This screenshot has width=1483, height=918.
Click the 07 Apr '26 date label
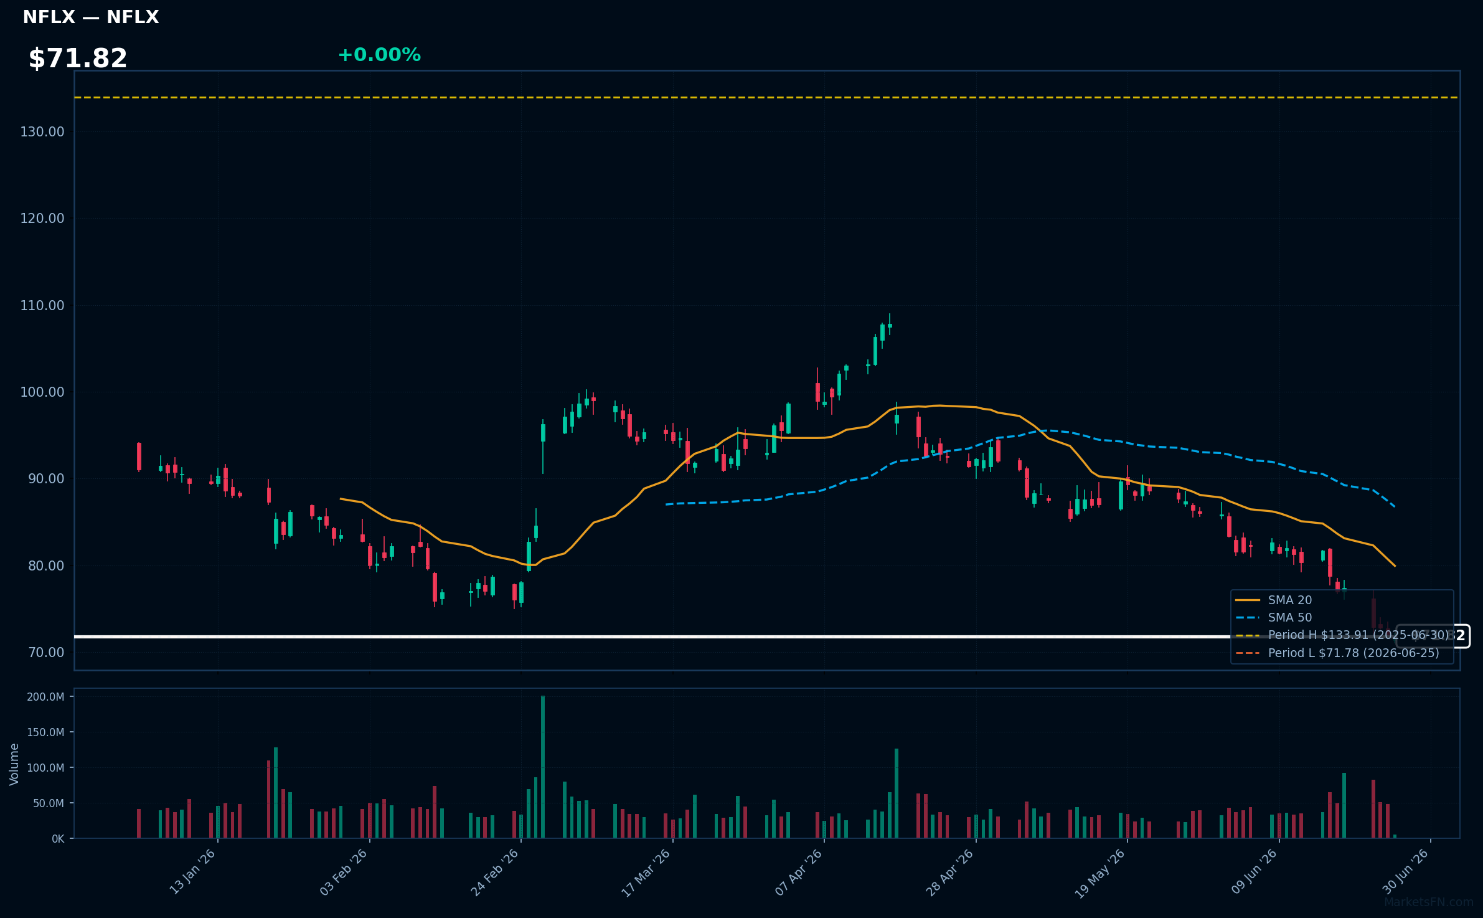[x=799, y=872]
